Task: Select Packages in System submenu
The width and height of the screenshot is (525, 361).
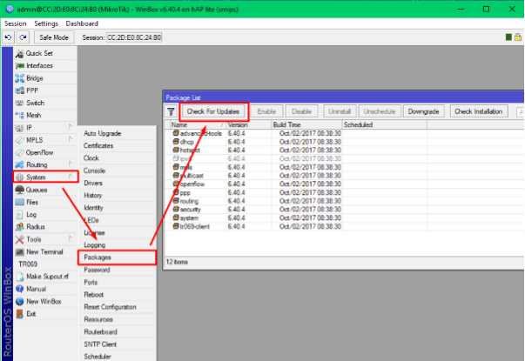Action: [x=118, y=257]
